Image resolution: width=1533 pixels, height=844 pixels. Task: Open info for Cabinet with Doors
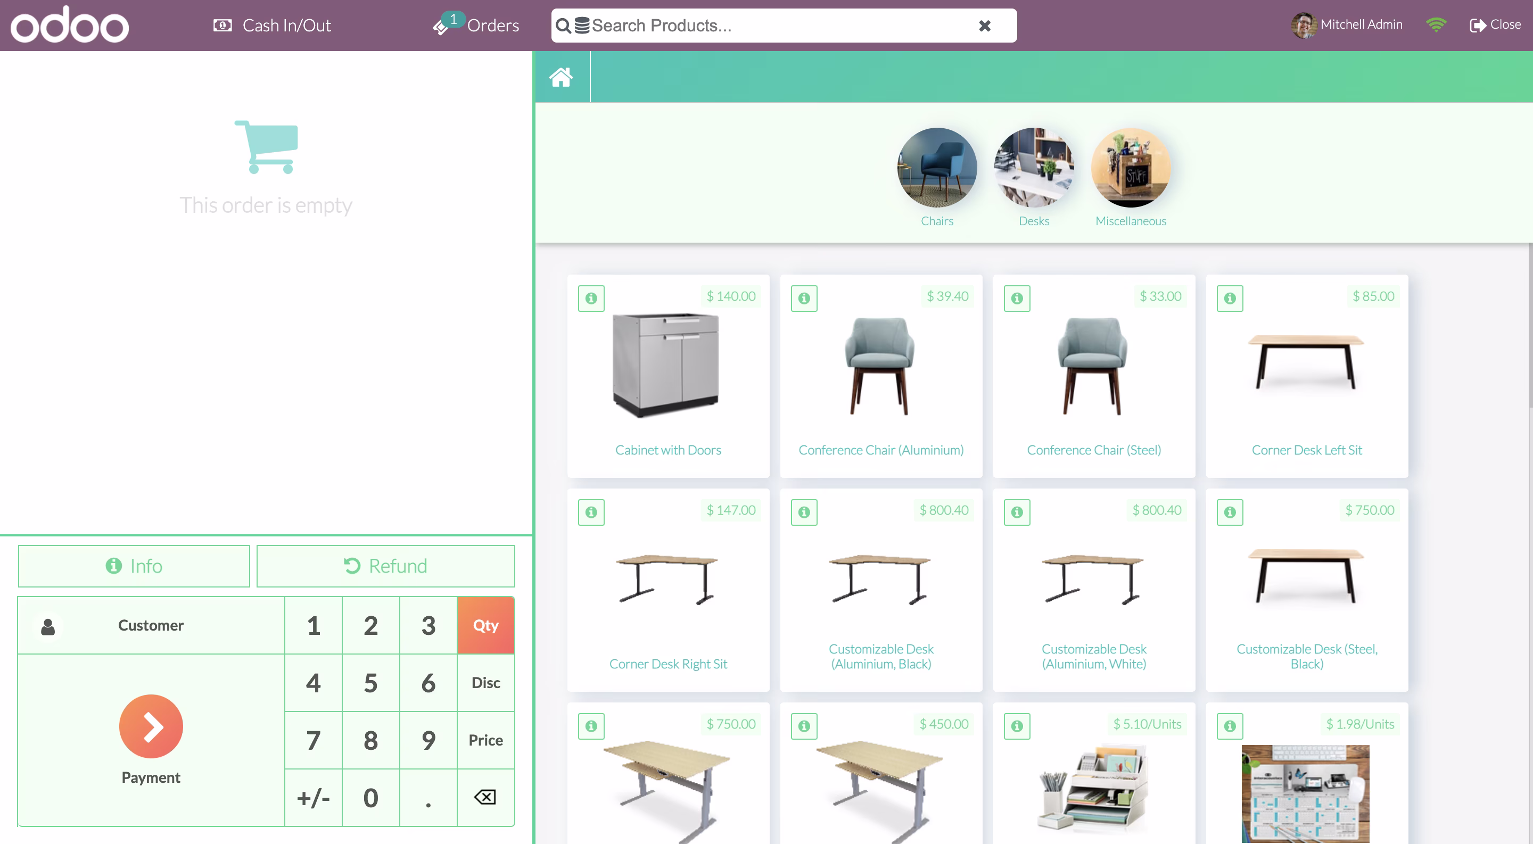tap(591, 299)
